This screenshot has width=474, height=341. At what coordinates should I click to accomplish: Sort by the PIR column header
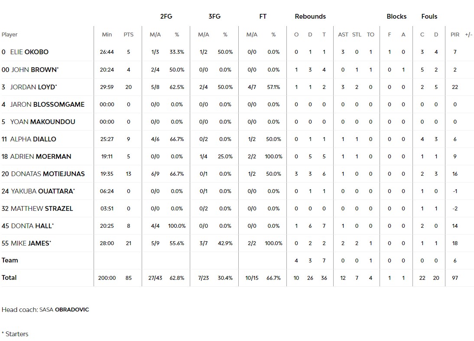coord(455,35)
